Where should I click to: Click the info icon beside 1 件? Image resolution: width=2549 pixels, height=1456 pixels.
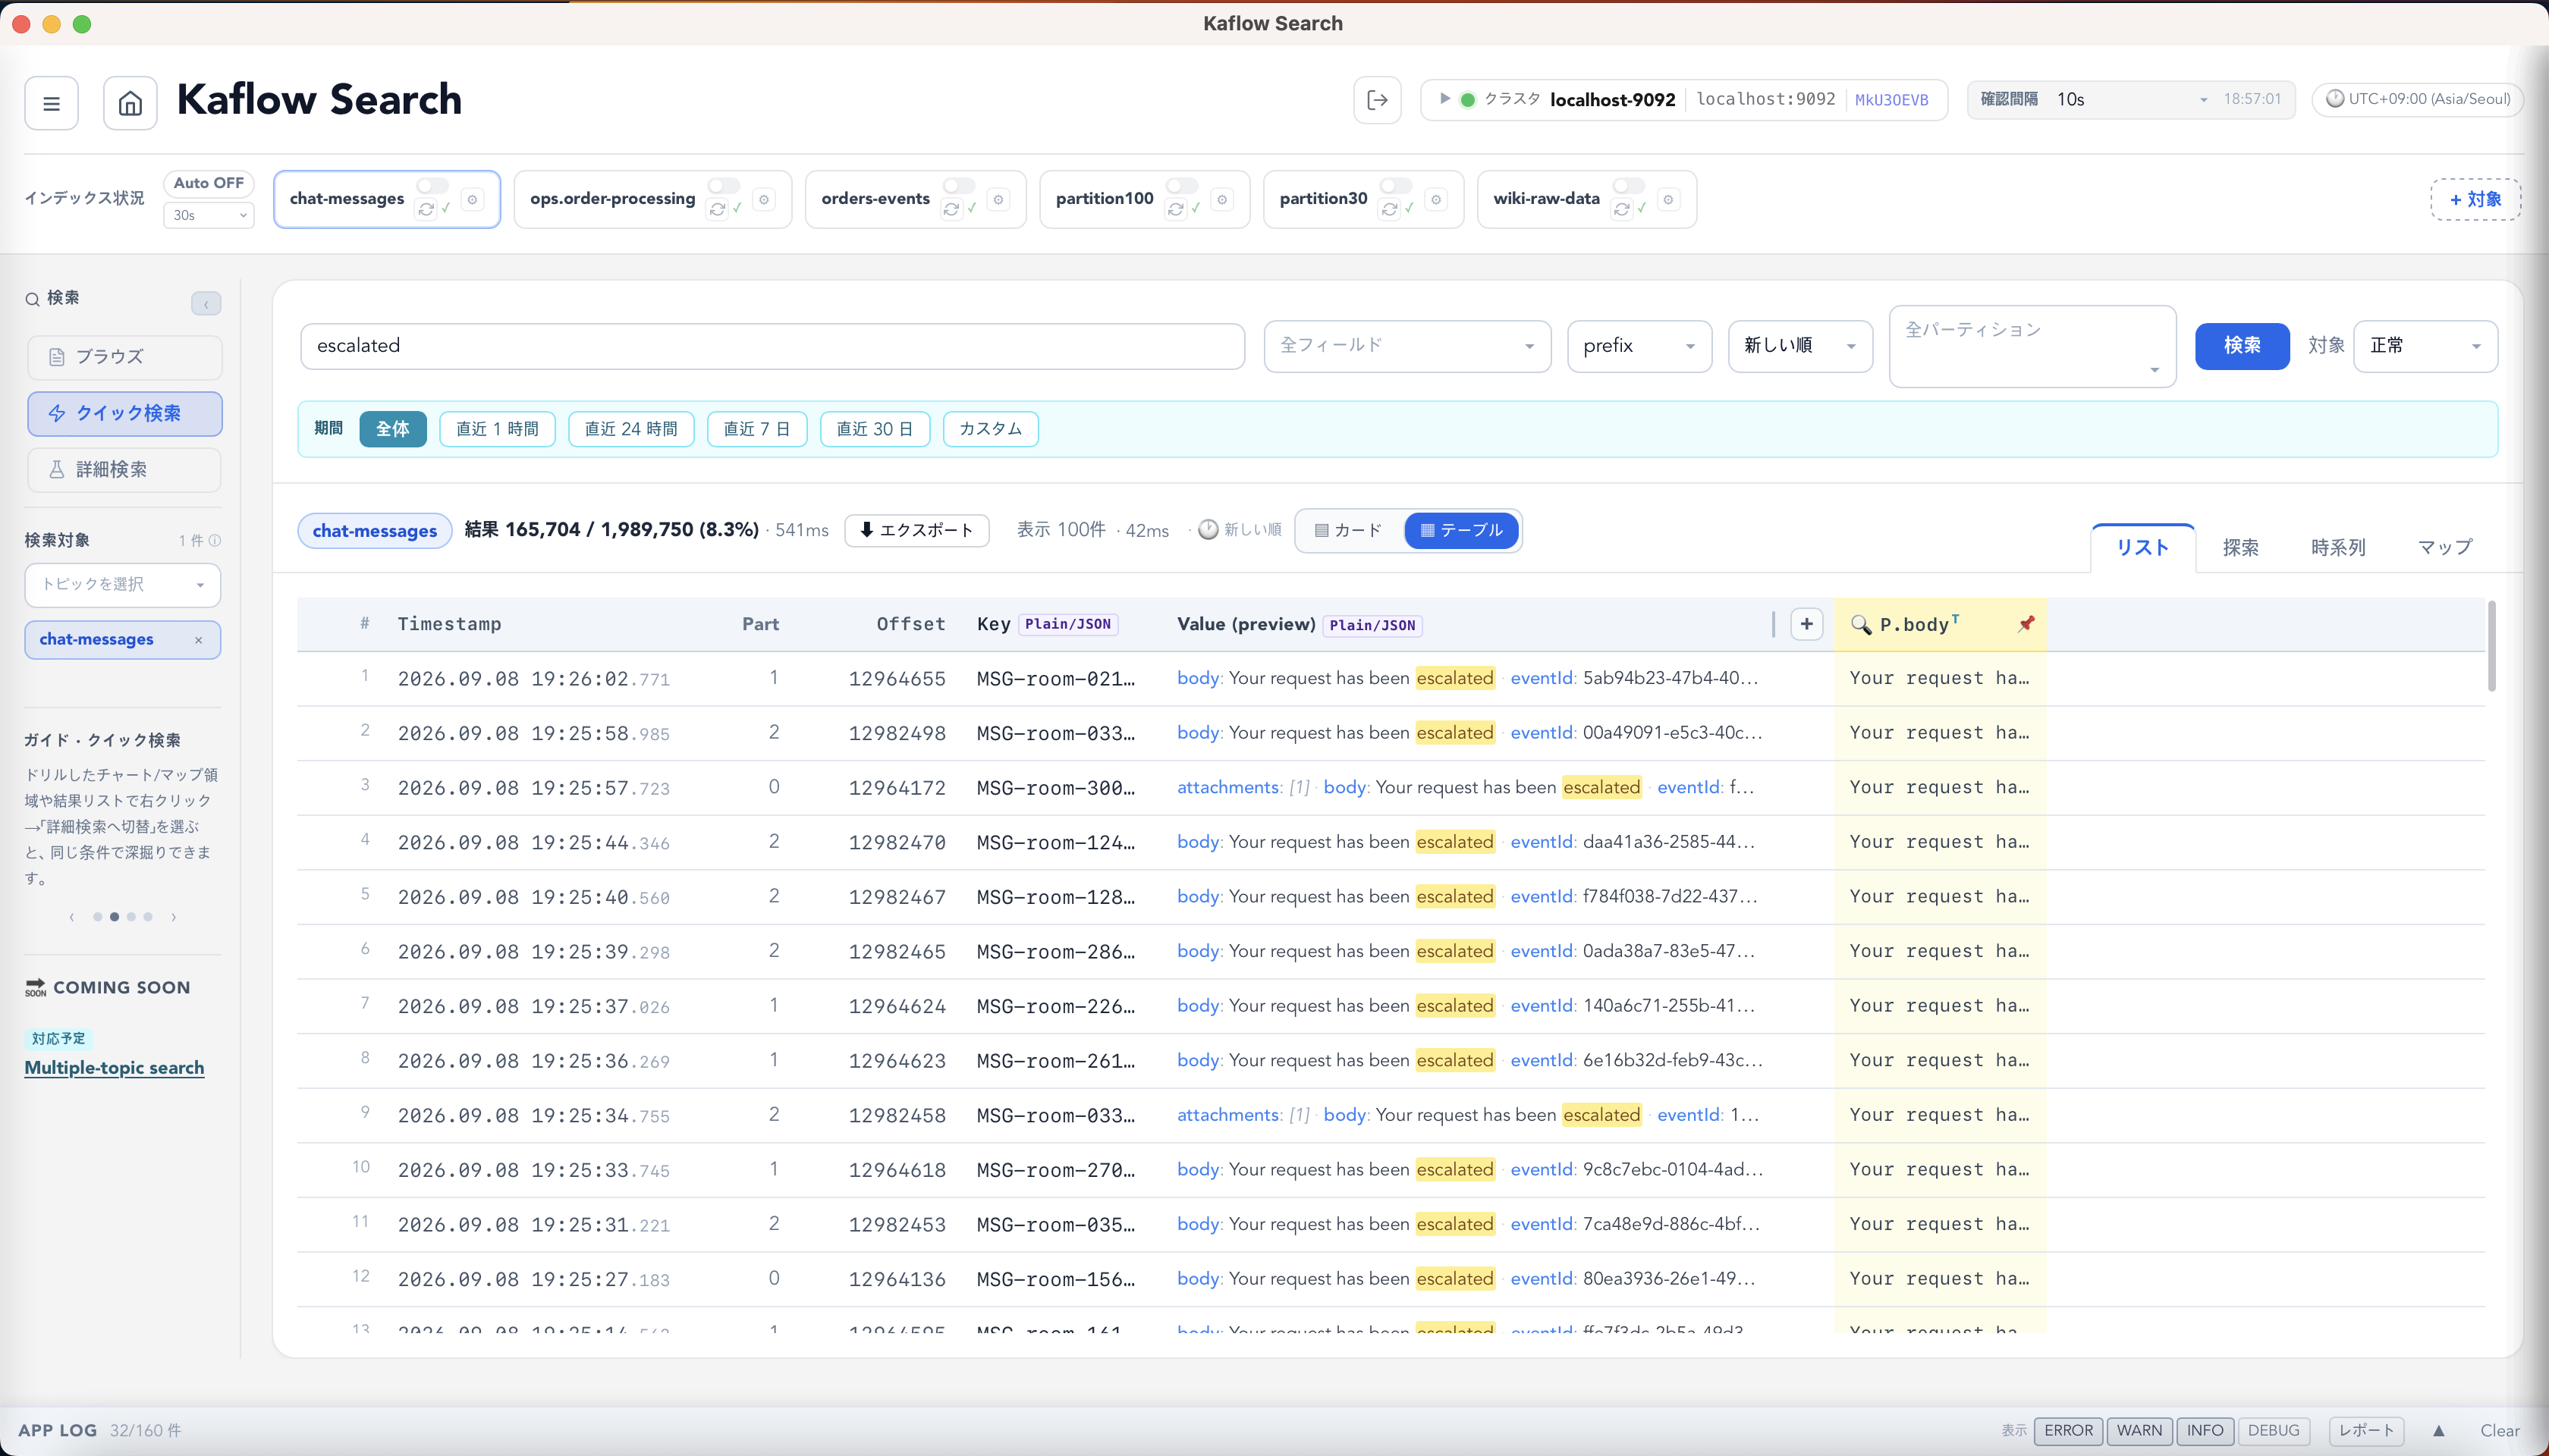click(215, 541)
